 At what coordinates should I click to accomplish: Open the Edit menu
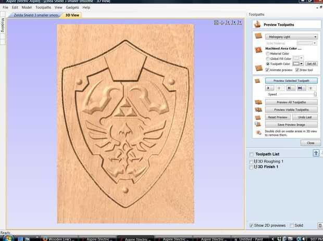coord(15,7)
